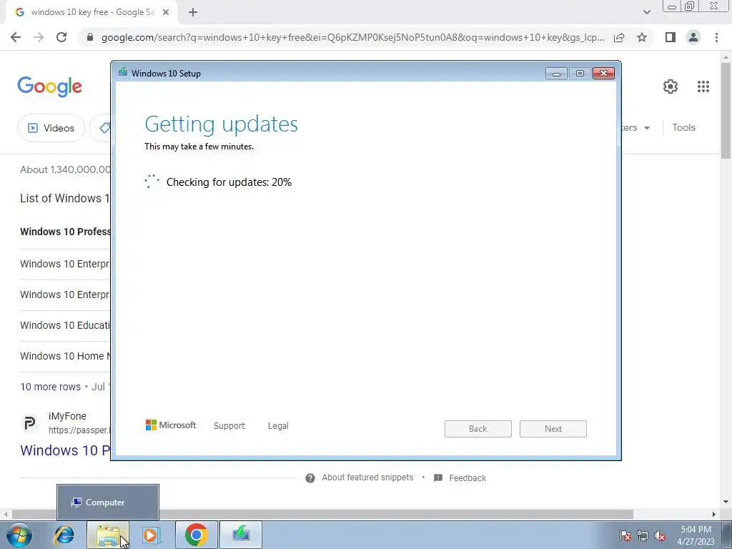Click horizontal scrollbar thumb at bottom

pyautogui.click(x=322, y=514)
